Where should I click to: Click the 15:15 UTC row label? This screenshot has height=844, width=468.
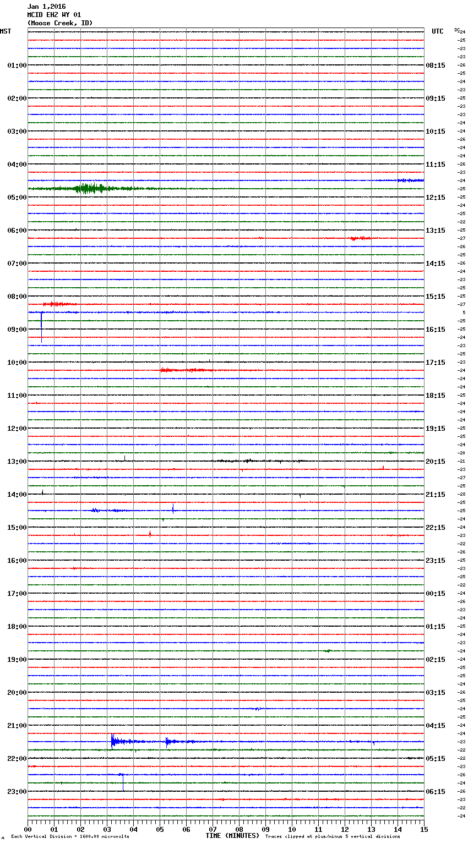point(436,297)
